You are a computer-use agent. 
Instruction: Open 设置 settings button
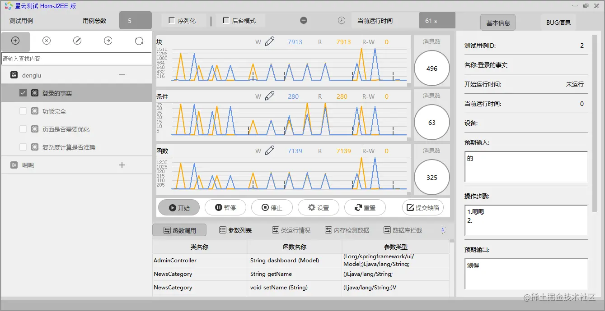319,208
